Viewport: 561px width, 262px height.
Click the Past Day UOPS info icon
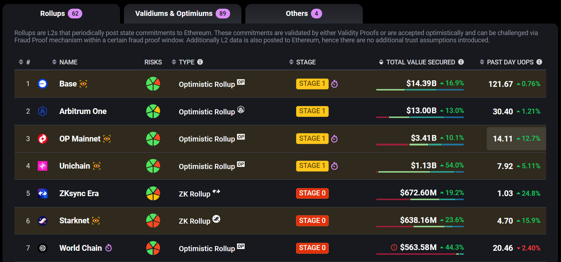(x=539, y=62)
